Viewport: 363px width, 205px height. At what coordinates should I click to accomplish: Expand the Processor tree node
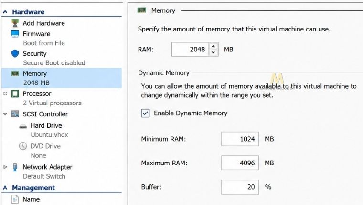[5, 93]
